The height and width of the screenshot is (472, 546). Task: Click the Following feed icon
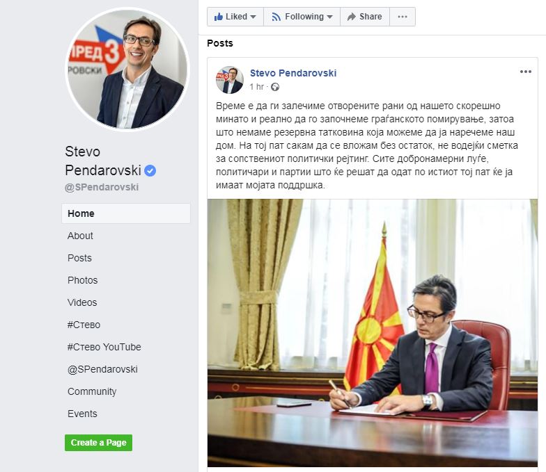pos(276,17)
